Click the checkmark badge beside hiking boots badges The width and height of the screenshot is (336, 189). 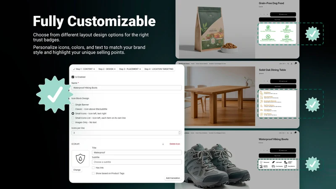coord(312,164)
